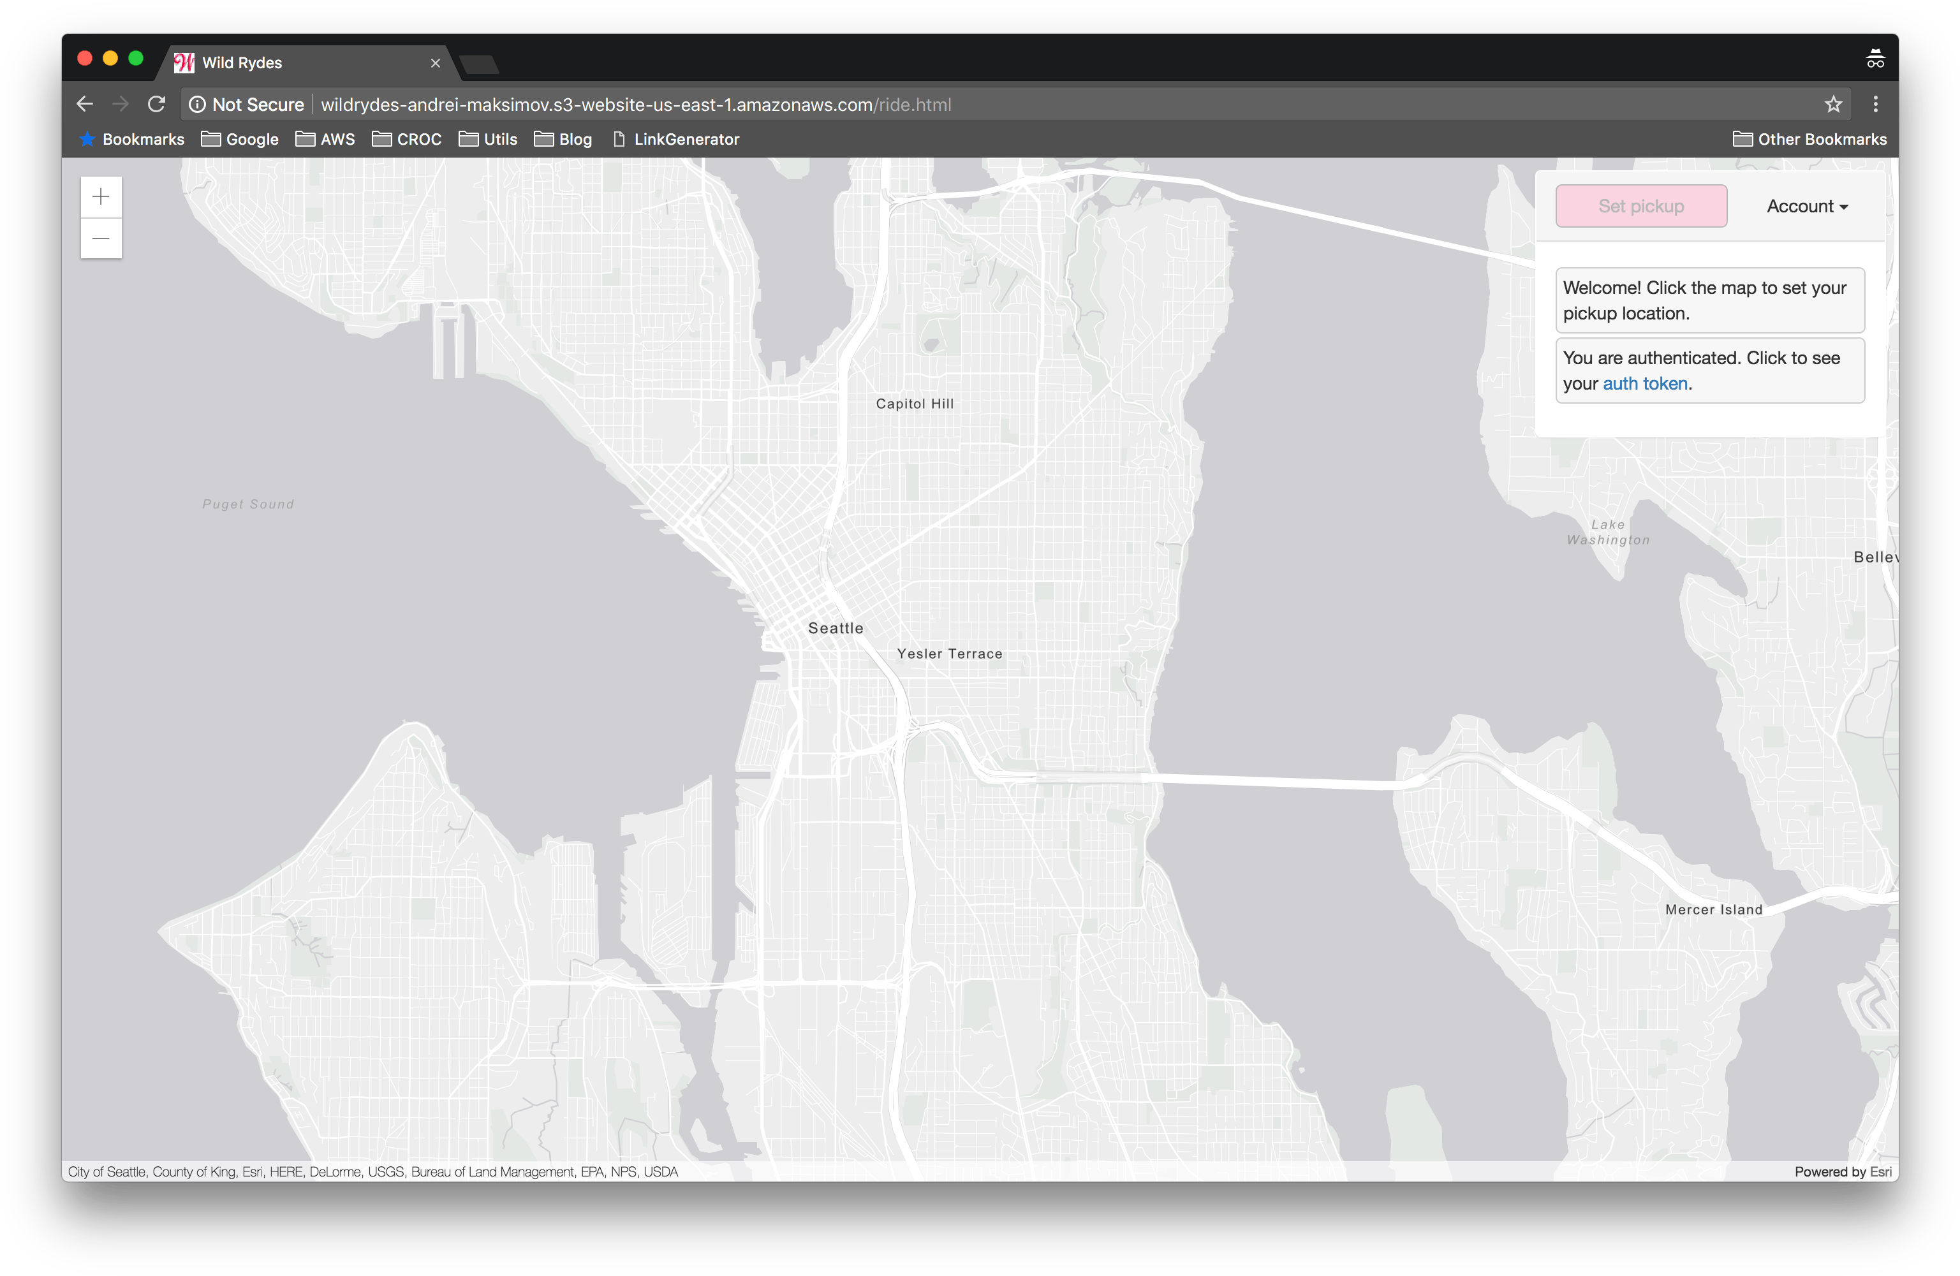Viewport: 1960px width, 1276px height.
Task: Open the auth token link
Action: (1644, 384)
